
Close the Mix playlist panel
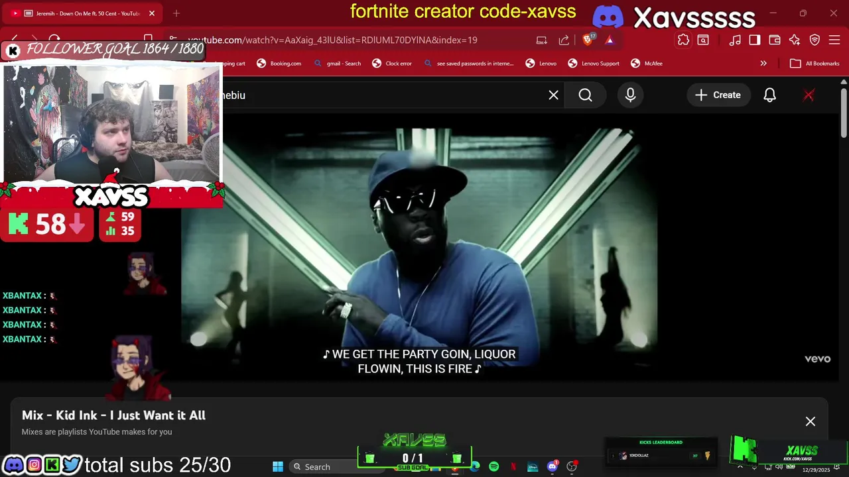(811, 421)
